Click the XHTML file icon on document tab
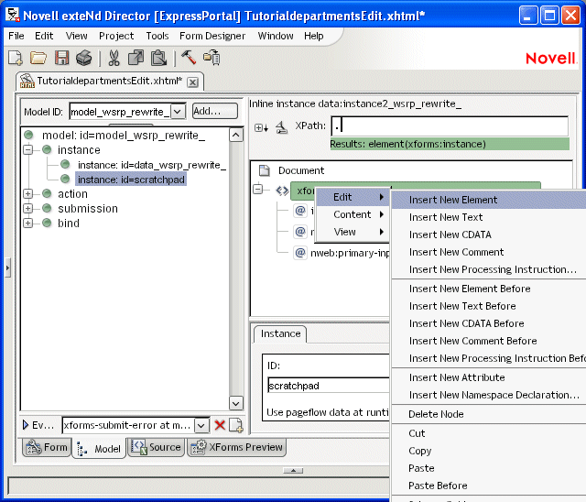This screenshot has width=586, height=502. click(27, 81)
